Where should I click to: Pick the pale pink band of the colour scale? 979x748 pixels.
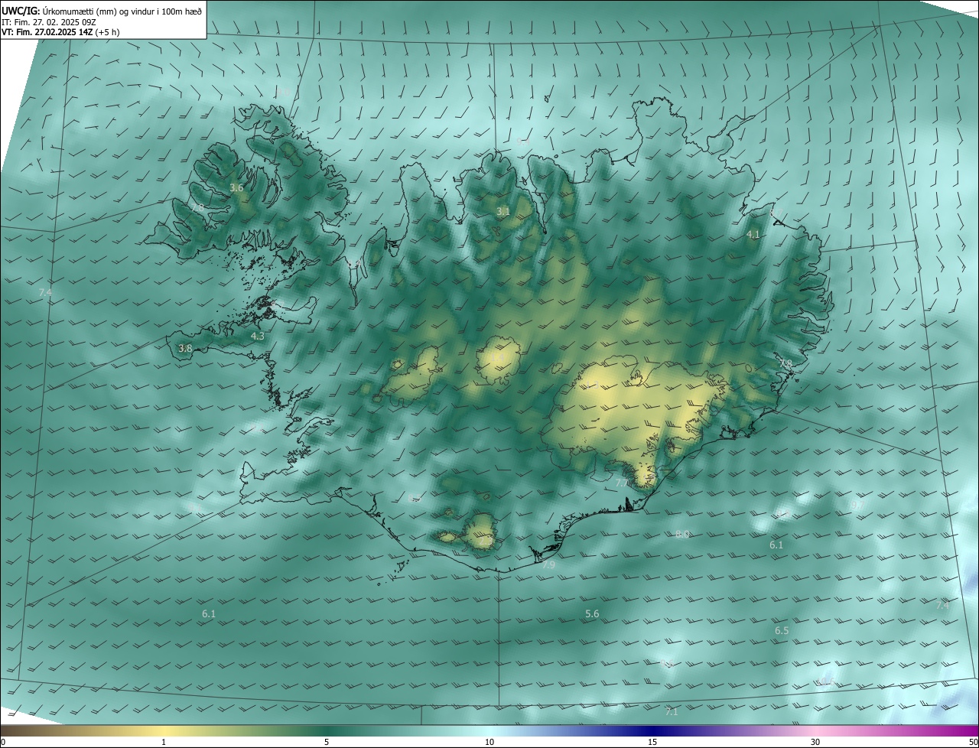pos(815,731)
